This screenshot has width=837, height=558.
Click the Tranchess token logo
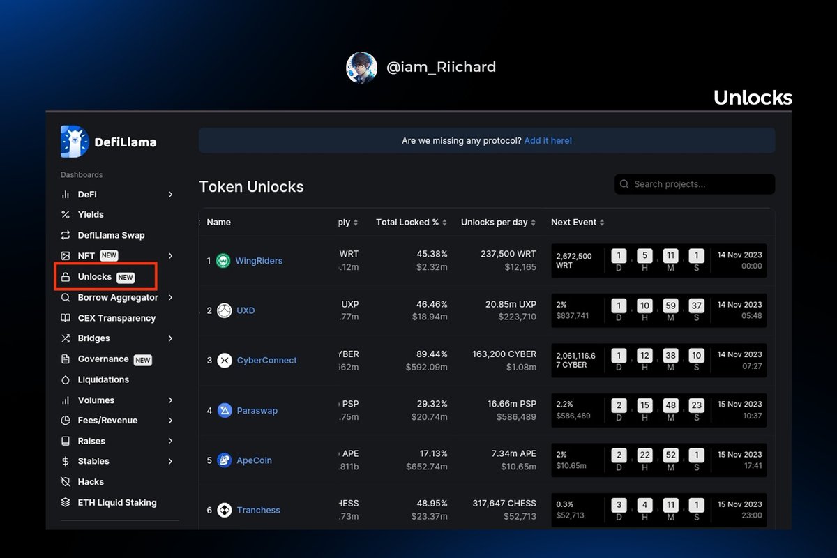click(225, 511)
